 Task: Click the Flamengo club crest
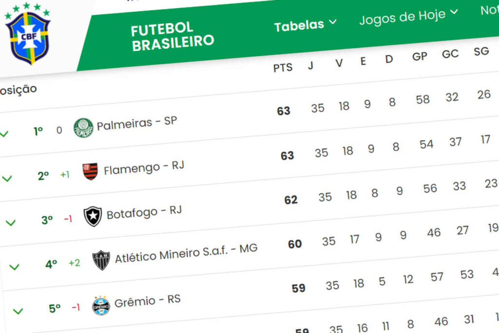click(x=90, y=171)
